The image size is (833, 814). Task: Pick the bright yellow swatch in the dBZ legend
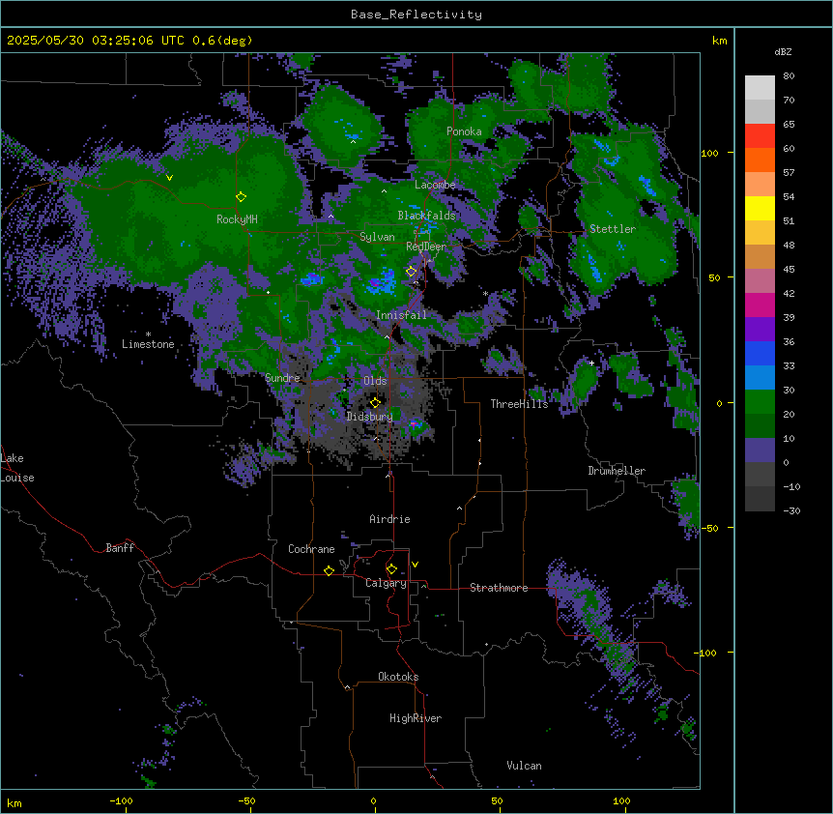(760, 208)
